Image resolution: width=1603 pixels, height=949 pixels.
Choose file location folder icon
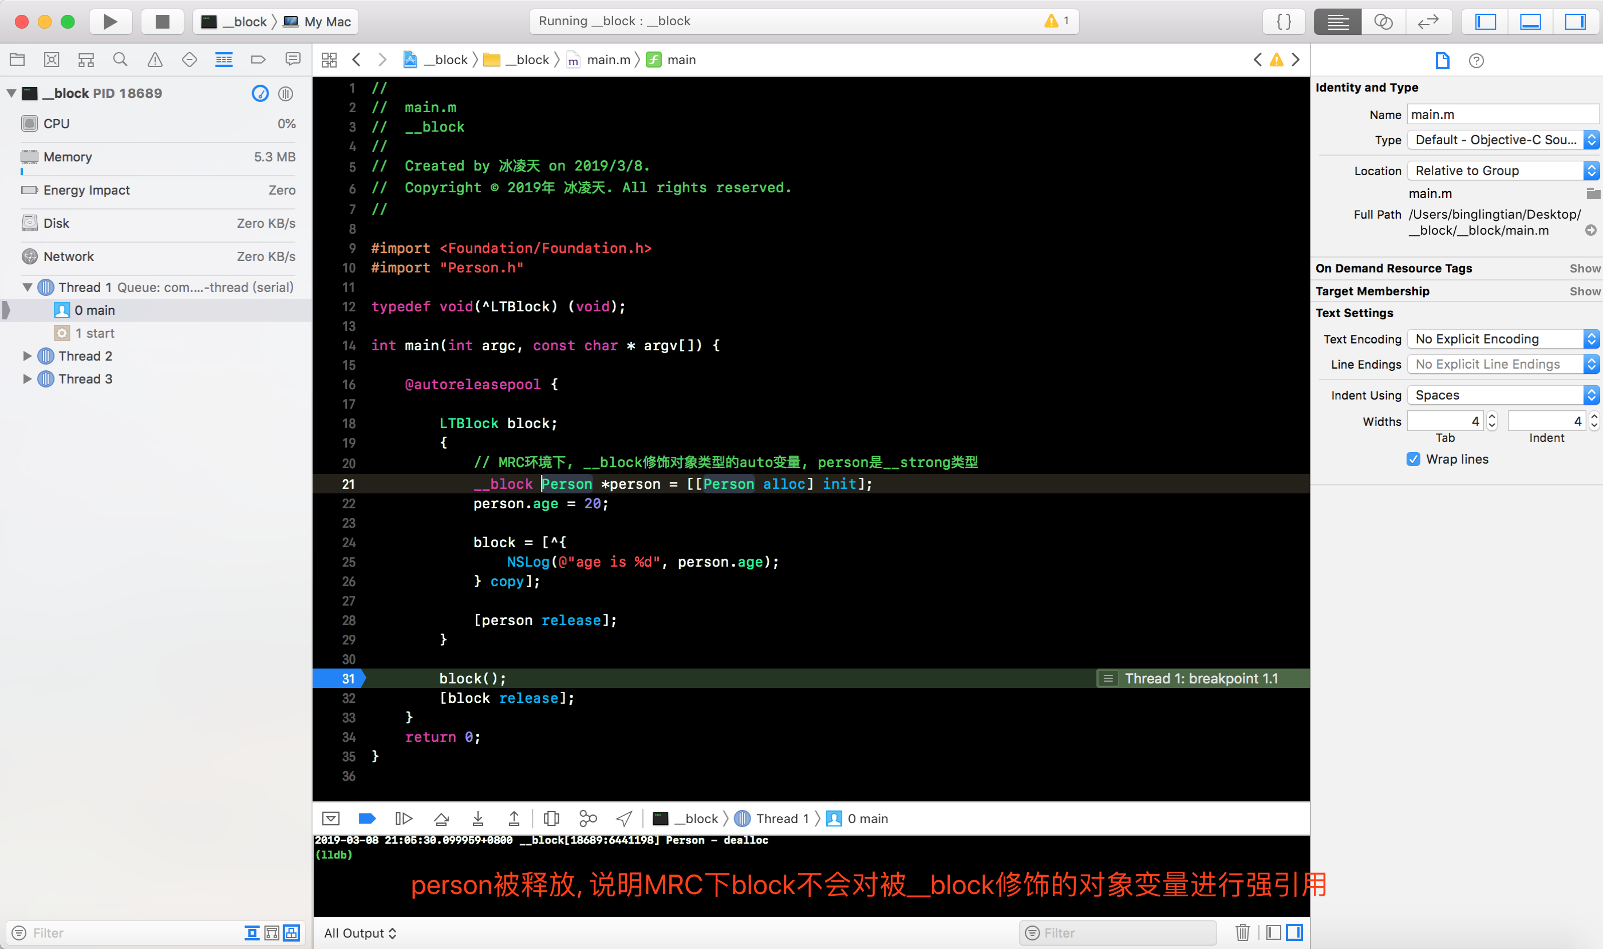1593,193
